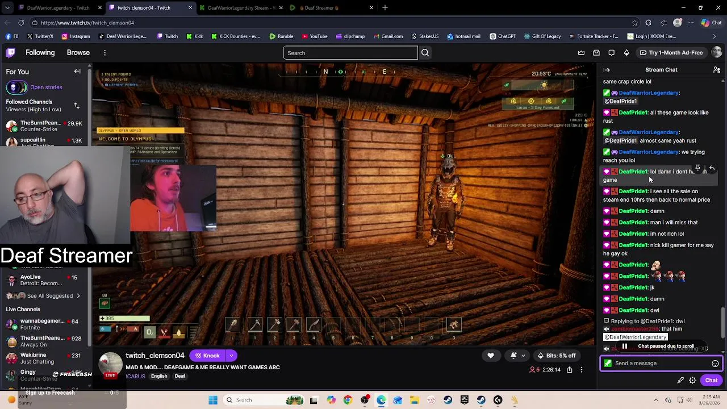Expand the Knock button dropdown arrow

(x=231, y=356)
